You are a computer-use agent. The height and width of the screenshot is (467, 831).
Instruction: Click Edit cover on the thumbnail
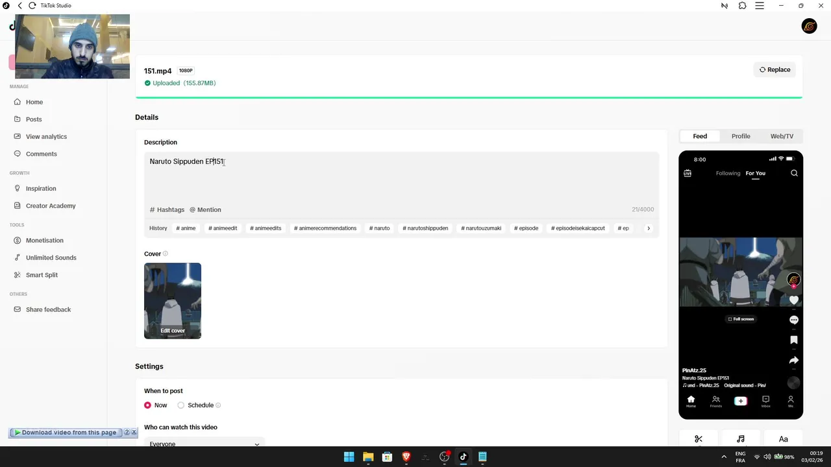click(x=173, y=331)
